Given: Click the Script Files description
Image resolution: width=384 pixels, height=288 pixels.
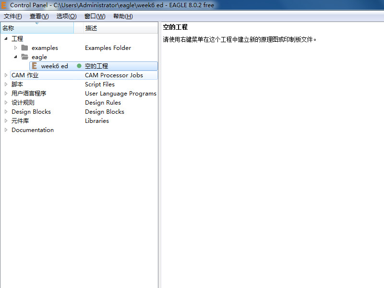Looking at the screenshot, I should tap(100, 84).
